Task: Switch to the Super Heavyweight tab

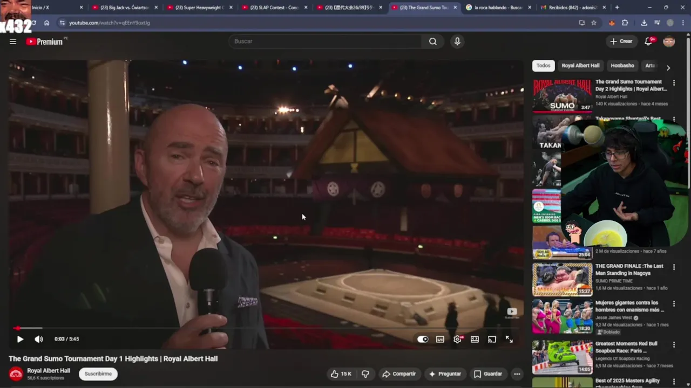Action: pos(199,8)
